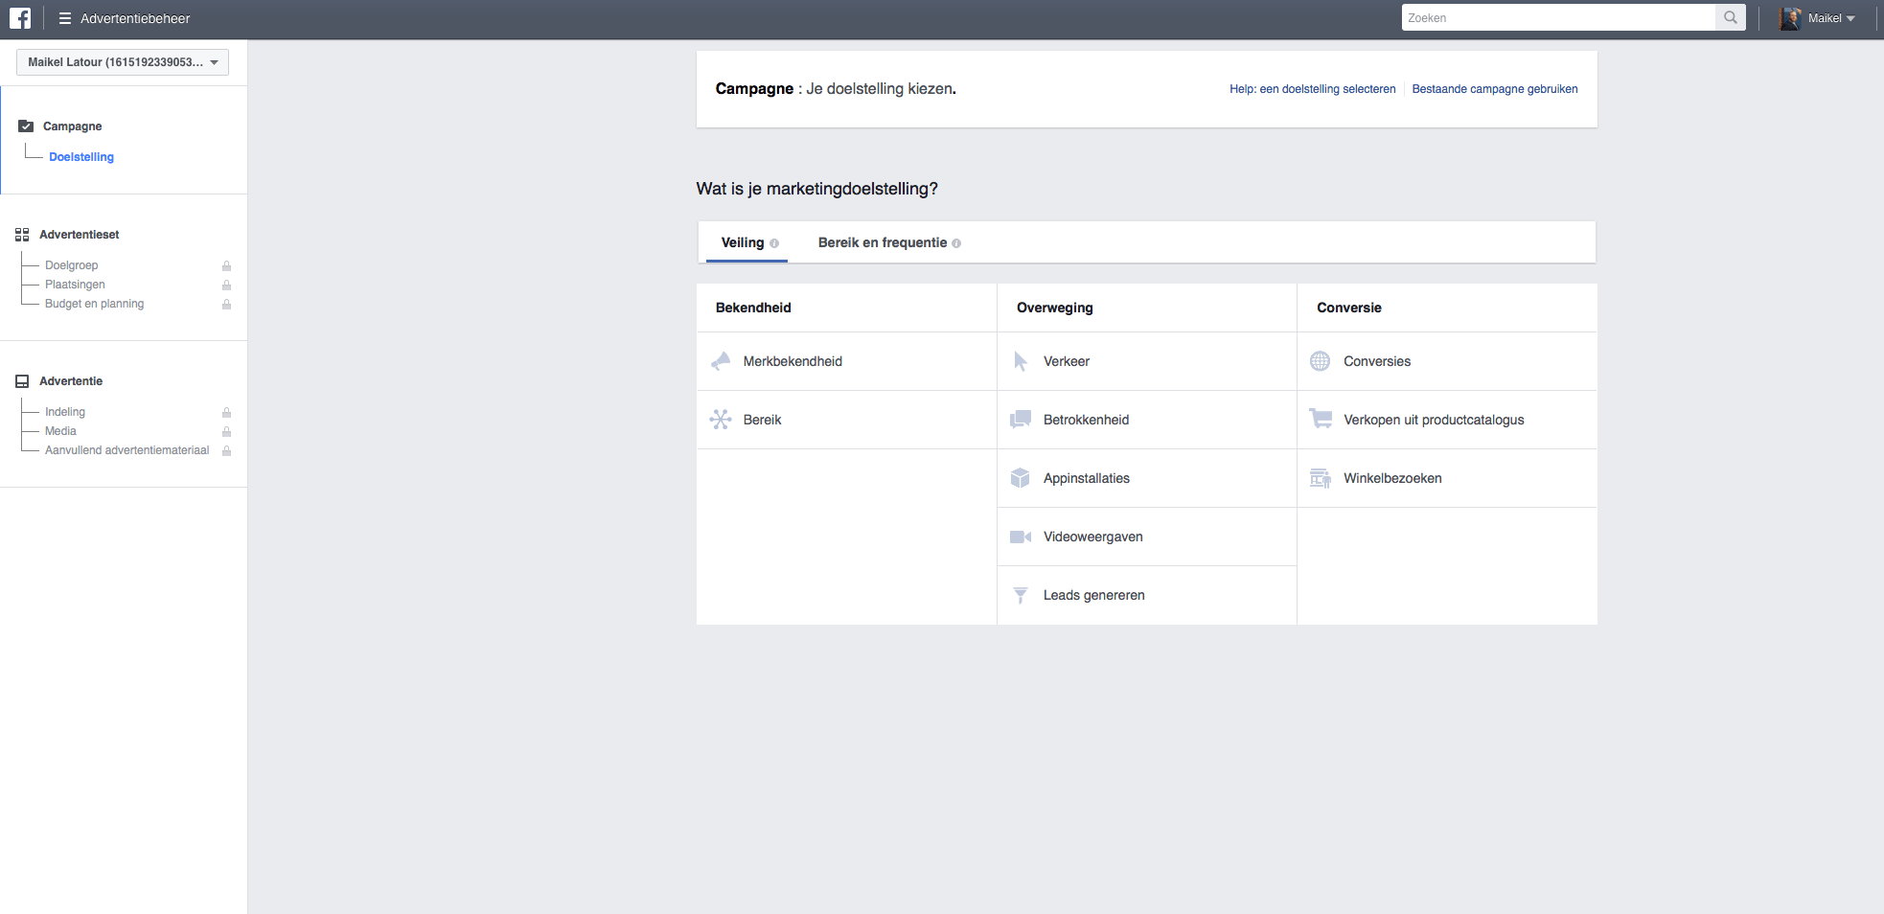The height and width of the screenshot is (914, 1884).
Task: Click the lock icon beside Budget en planning
Action: pyautogui.click(x=227, y=304)
